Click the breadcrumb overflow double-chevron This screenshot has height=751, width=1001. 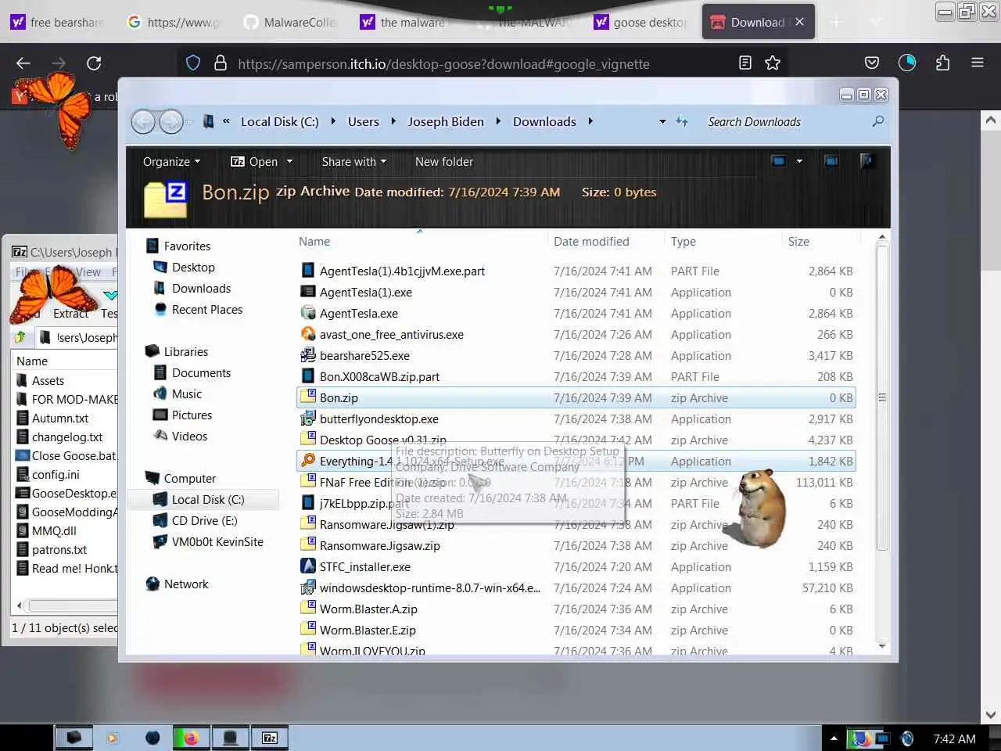tap(226, 121)
